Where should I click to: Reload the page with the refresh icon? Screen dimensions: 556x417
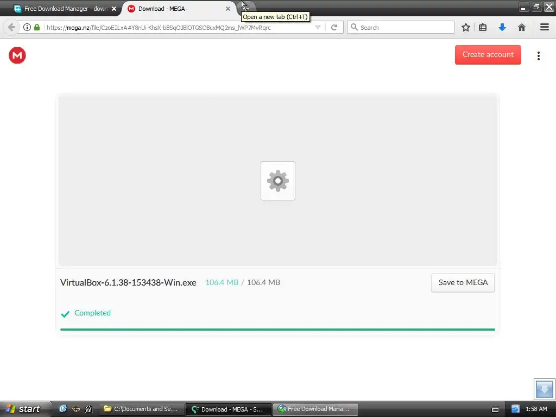click(334, 27)
